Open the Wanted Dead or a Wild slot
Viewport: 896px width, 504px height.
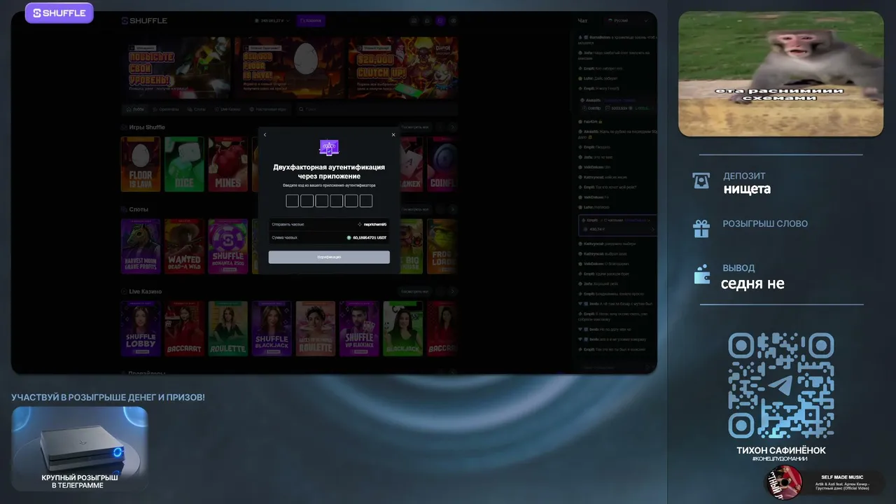tap(184, 246)
